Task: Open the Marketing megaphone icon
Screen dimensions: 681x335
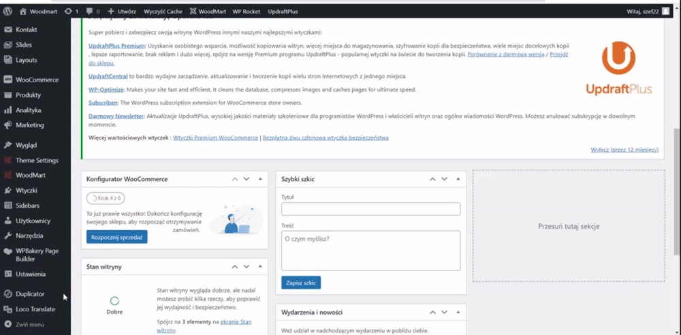Action: [7, 125]
